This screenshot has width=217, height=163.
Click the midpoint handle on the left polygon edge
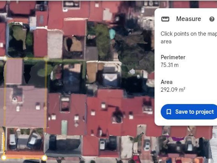[5, 108]
